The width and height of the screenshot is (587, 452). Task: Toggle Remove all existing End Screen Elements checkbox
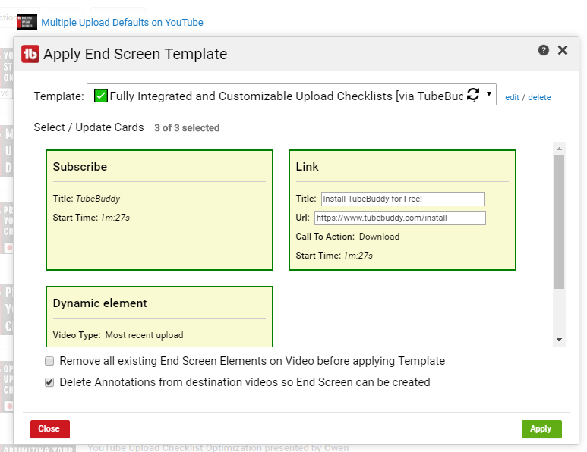[x=49, y=361]
